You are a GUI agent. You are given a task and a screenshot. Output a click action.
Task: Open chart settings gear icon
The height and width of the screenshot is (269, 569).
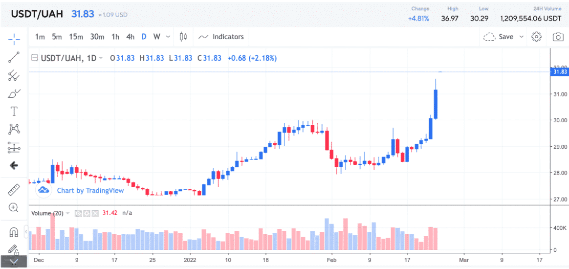point(536,37)
